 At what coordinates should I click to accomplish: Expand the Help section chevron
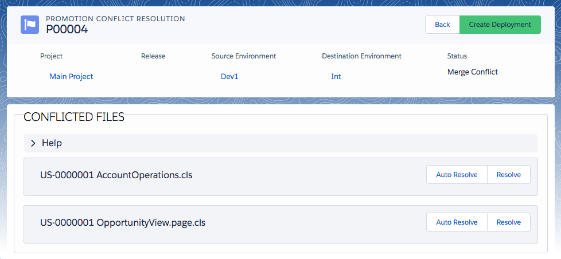[x=33, y=143]
